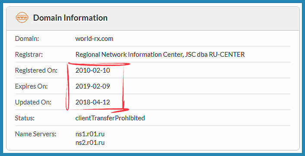This screenshot has height=156, width=305.
Task: Click the Name Servers: label
Action: tap(35, 134)
